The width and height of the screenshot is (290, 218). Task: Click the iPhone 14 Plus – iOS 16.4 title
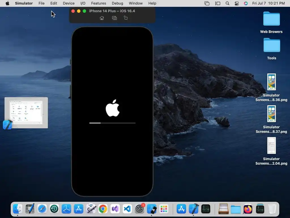point(112,11)
